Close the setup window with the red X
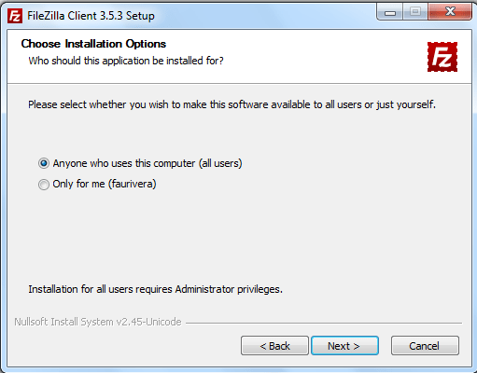 point(450,12)
